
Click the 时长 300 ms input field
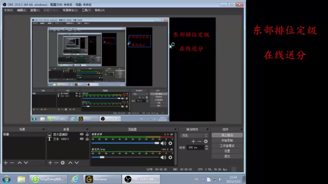coord(196,148)
